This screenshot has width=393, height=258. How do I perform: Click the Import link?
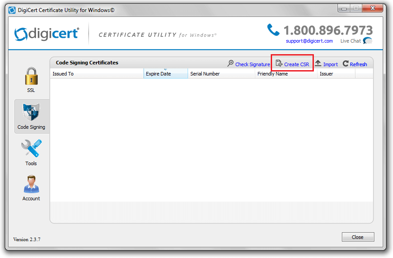coord(330,64)
